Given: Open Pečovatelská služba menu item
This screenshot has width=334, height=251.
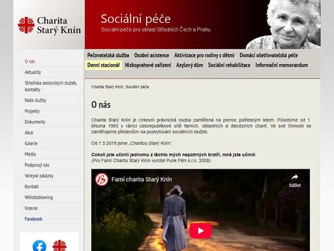Looking at the screenshot, I should click(x=108, y=56).
